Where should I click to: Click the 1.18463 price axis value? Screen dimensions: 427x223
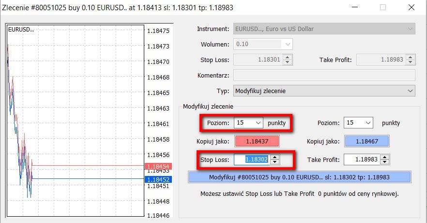158,108
